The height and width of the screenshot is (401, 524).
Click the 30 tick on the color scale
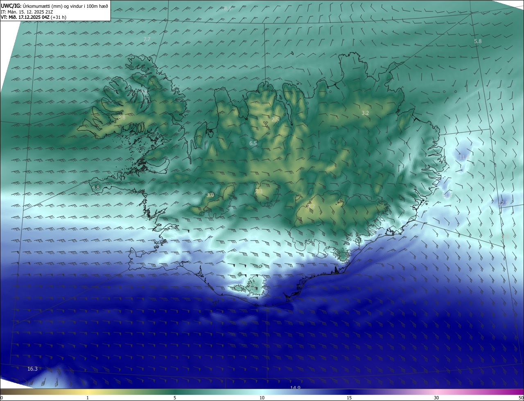click(x=436, y=398)
